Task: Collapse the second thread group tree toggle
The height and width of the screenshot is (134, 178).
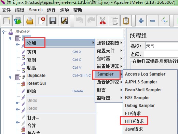Action: pyautogui.click(x=10, y=77)
